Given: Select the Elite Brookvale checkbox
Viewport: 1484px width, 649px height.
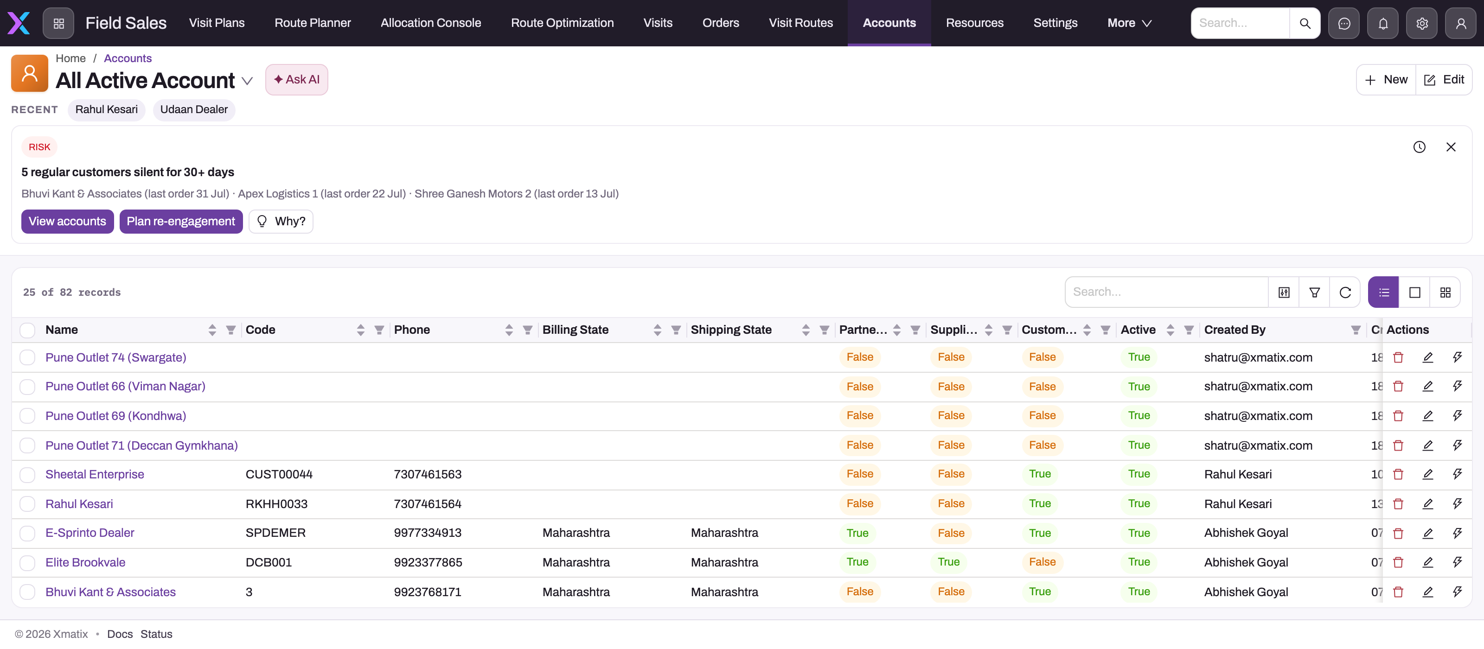Looking at the screenshot, I should point(27,563).
